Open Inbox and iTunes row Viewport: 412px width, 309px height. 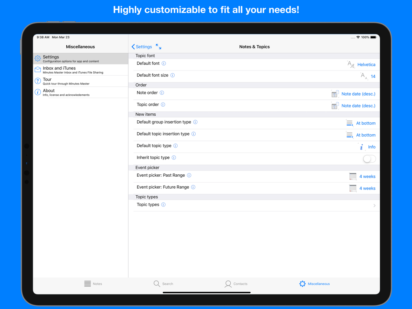pos(81,70)
